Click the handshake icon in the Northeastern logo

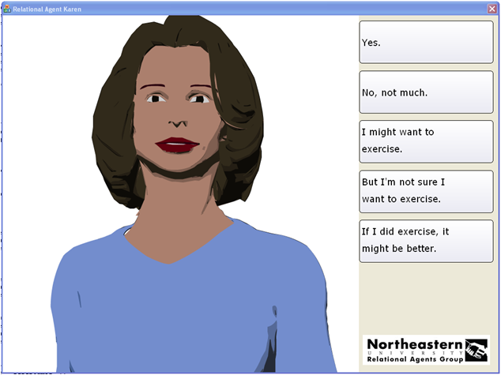pyautogui.click(x=475, y=348)
